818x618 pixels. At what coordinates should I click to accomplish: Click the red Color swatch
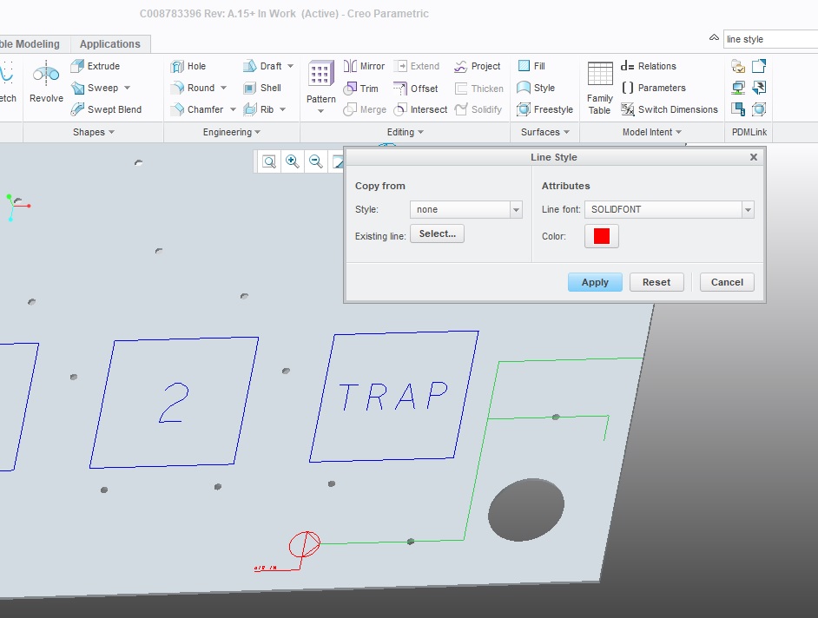601,236
